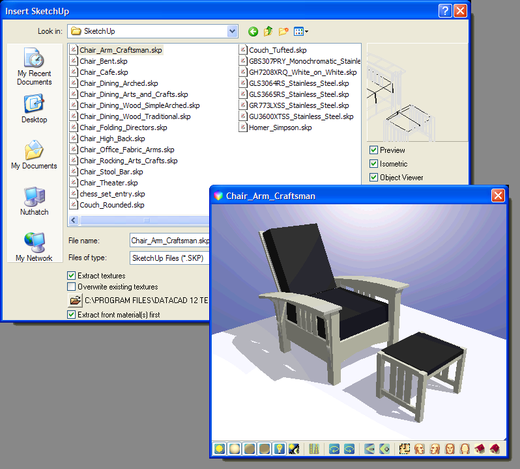Click the first rotate arrow icon
Screen dimensions: 520x469
point(334,449)
